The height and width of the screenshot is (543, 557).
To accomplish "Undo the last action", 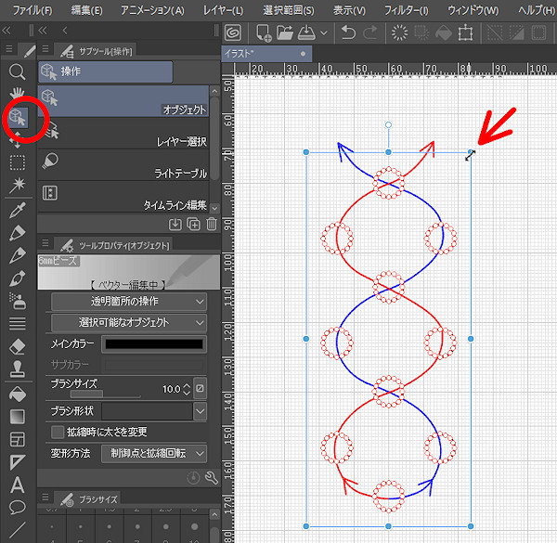I will [348, 33].
